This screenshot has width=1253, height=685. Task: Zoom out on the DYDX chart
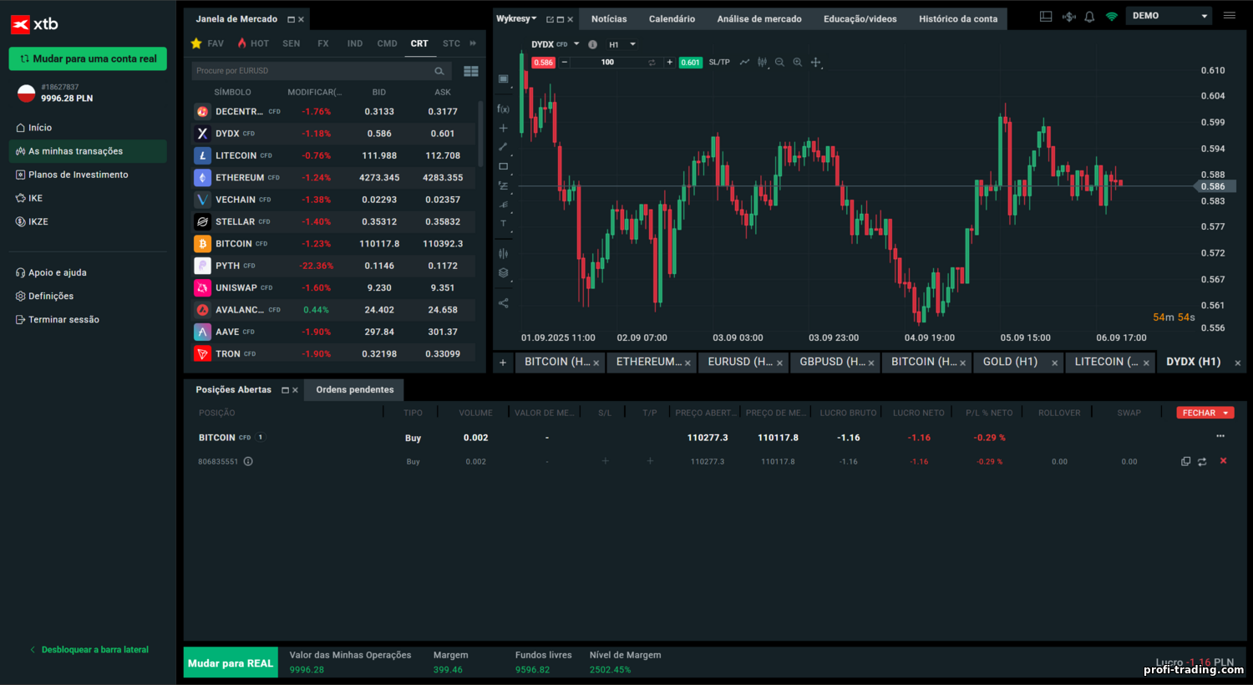click(779, 63)
